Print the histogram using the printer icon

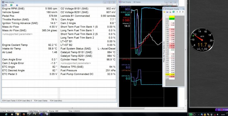pyautogui.click(x=170, y=12)
